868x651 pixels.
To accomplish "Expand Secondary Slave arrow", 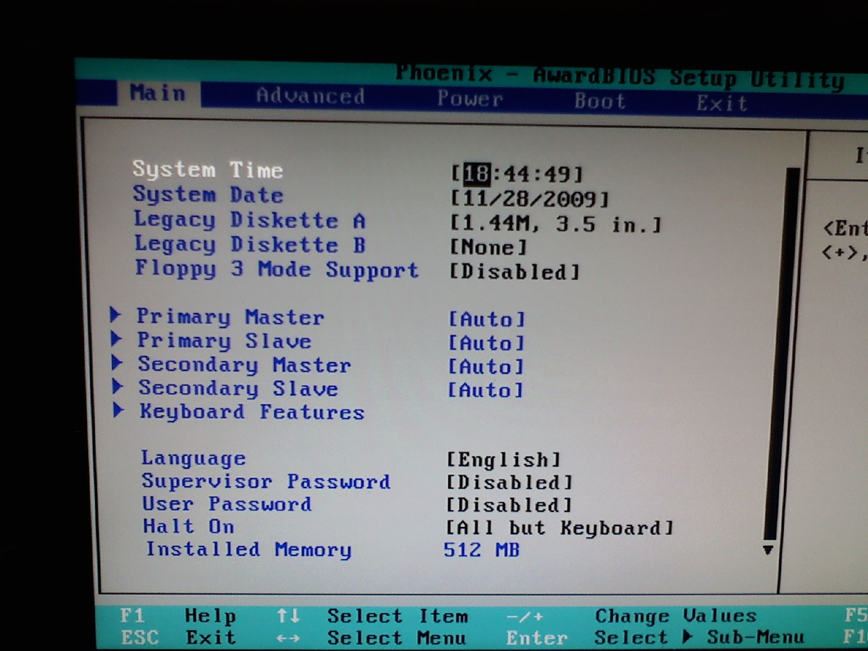I will (x=117, y=386).
